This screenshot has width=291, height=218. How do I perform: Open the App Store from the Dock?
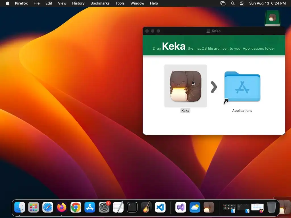click(90, 207)
